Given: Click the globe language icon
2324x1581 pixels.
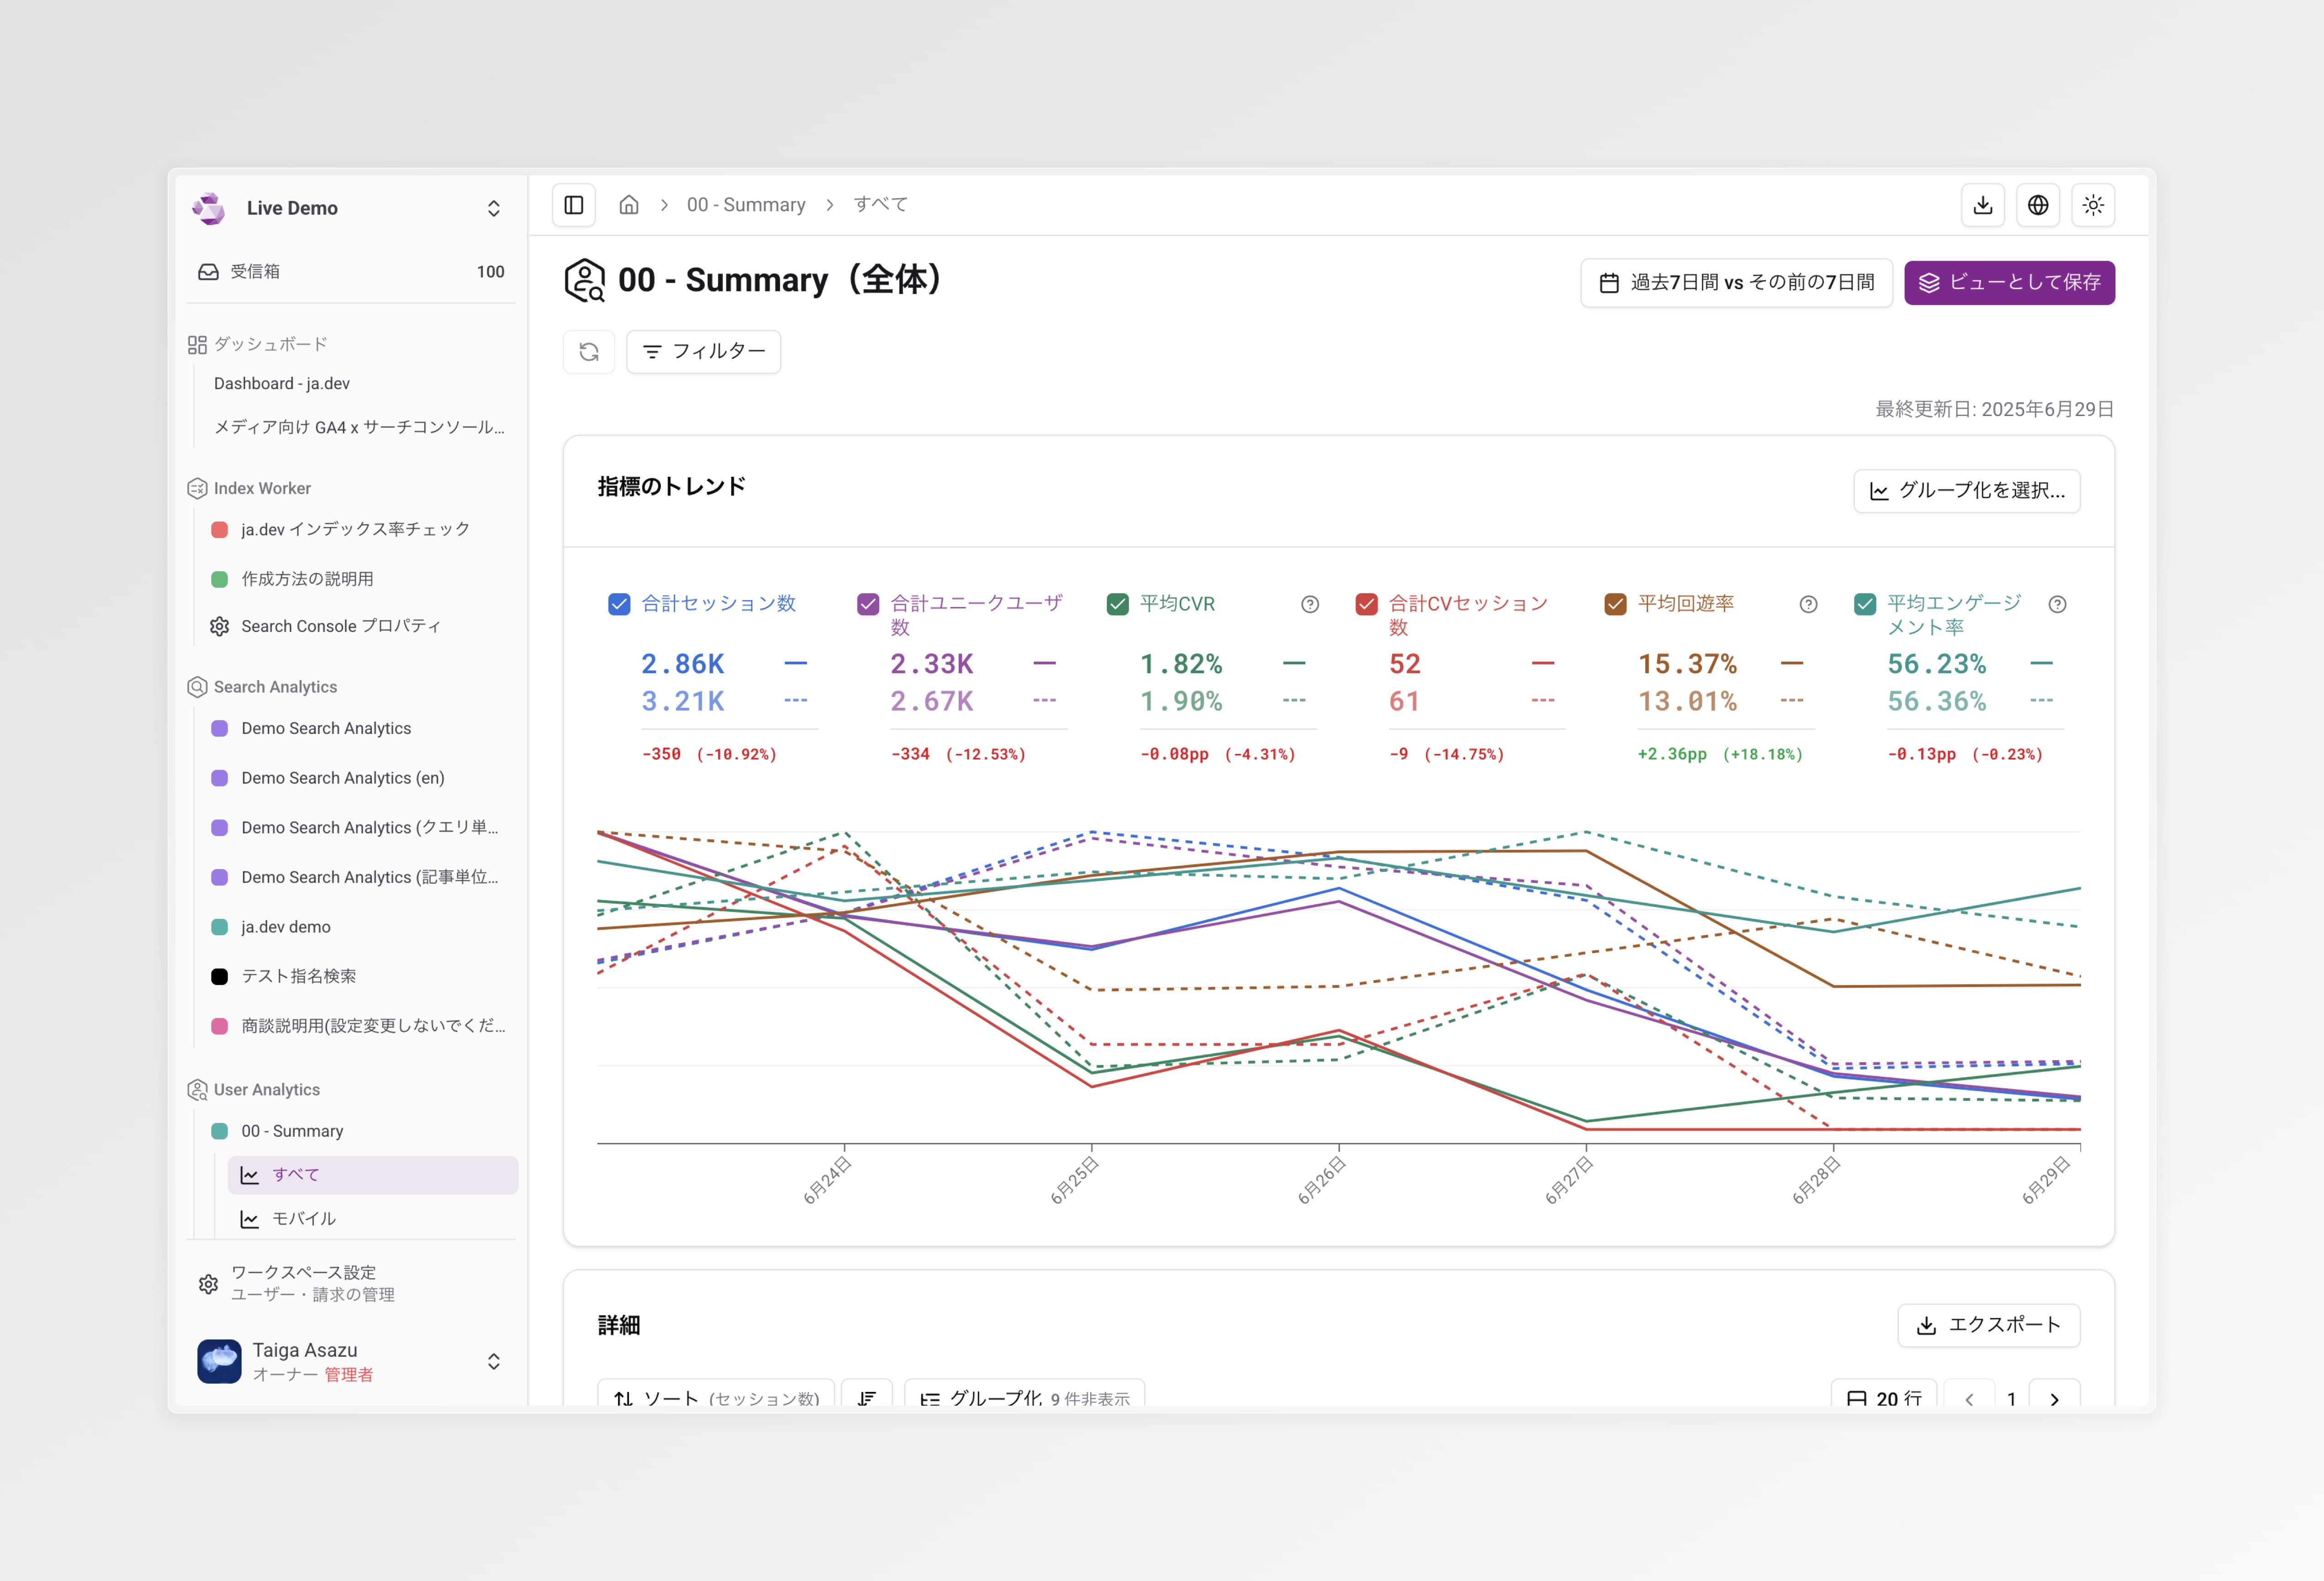Looking at the screenshot, I should pos(2038,204).
